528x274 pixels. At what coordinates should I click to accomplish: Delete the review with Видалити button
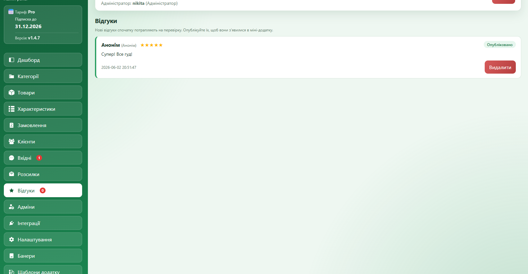point(500,67)
